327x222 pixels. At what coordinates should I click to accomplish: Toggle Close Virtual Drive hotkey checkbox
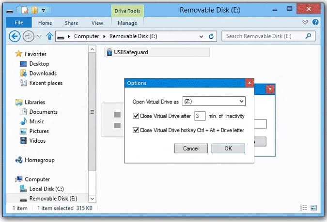tap(136, 130)
